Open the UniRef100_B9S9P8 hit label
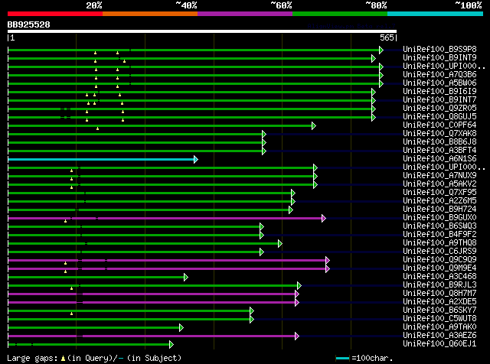 click(x=439, y=50)
